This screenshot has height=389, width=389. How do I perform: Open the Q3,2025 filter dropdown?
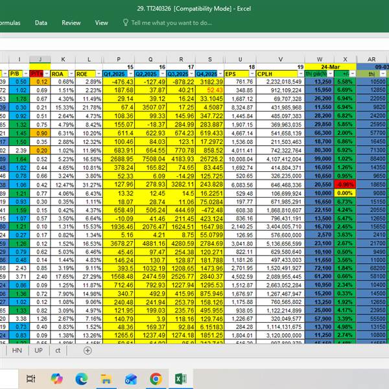tap(191, 74)
